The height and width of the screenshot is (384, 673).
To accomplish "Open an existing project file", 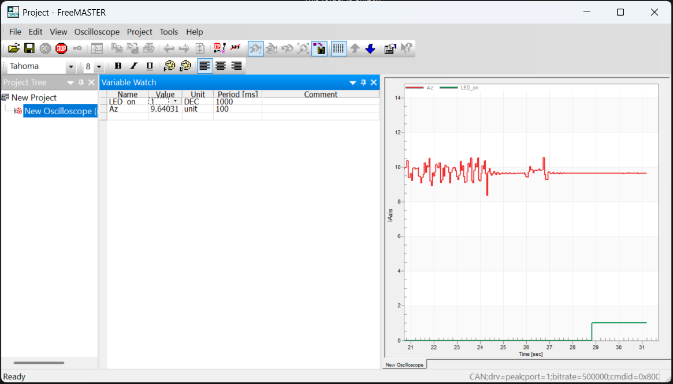I will point(13,48).
